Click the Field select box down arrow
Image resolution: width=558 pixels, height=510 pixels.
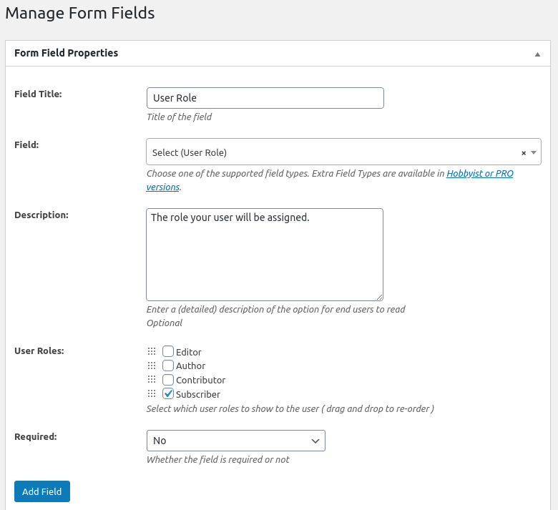(534, 152)
